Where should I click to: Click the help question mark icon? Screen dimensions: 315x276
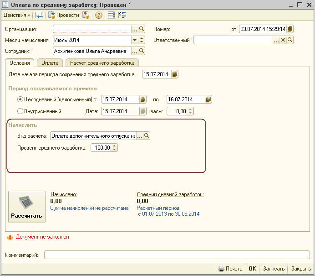click(98, 15)
